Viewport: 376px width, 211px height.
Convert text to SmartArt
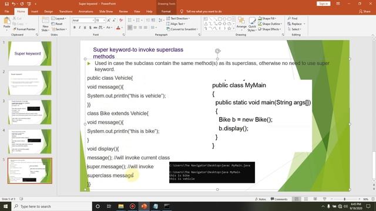[182, 29]
